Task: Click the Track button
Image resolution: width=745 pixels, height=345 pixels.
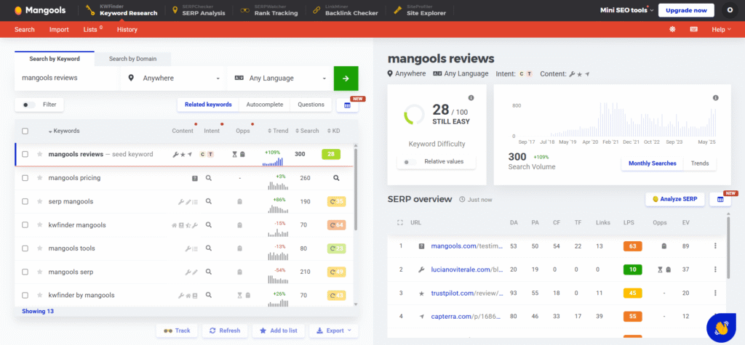Action: 176,330
